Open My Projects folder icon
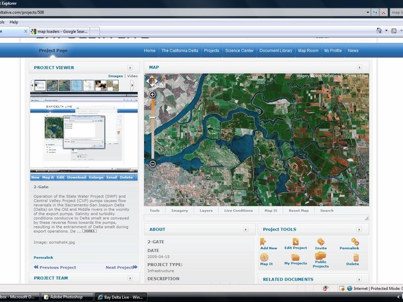The width and height of the screenshot is (403, 302). (295, 257)
